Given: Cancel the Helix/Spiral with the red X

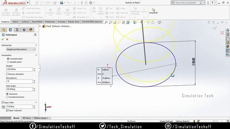Looking at the screenshot, I should [7, 39].
